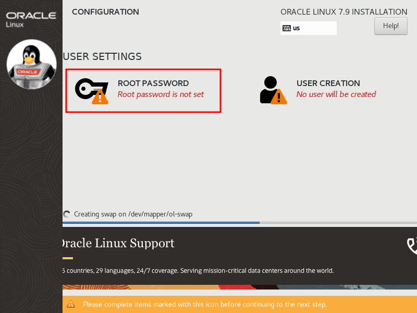Click the 'racle Linux Support' banner heading
The width and height of the screenshot is (417, 313).
[x=118, y=243]
